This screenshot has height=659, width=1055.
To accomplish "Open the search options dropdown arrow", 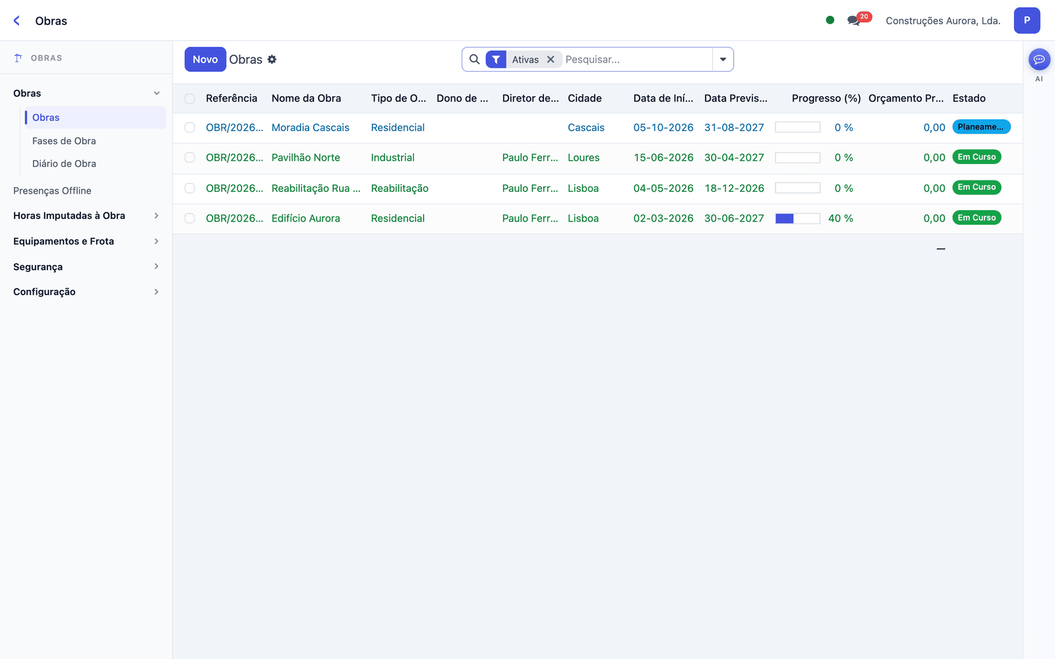I will pos(723,59).
